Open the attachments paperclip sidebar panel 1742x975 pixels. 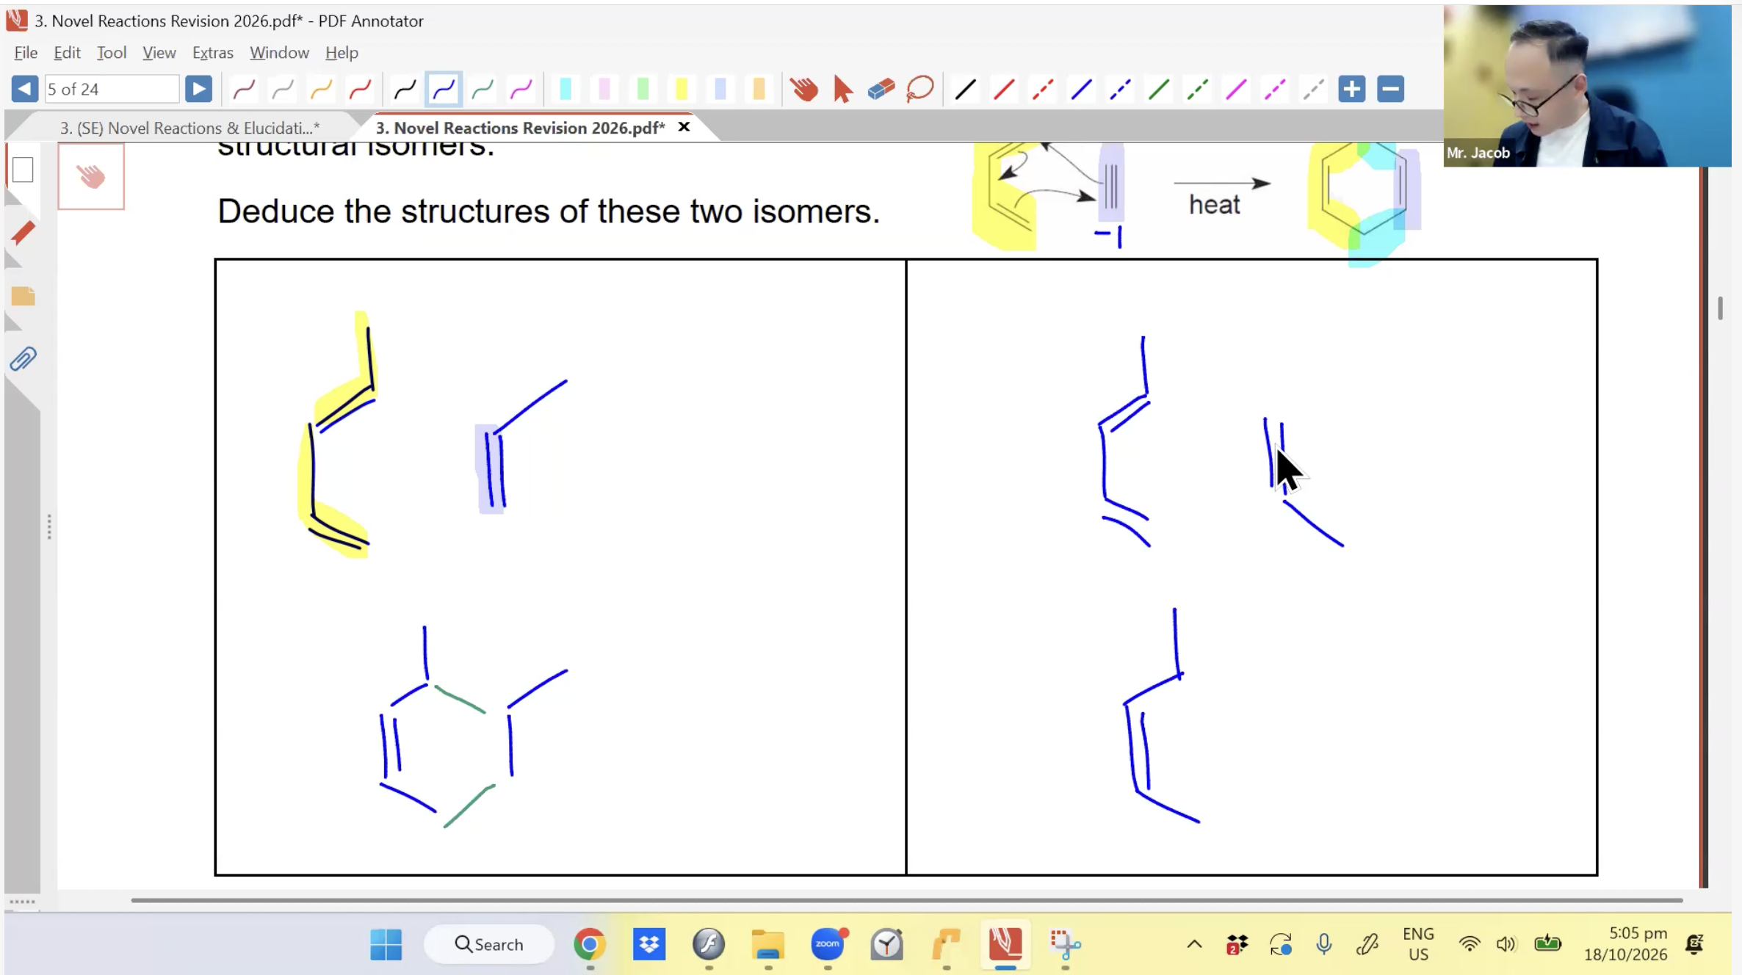[x=23, y=359]
